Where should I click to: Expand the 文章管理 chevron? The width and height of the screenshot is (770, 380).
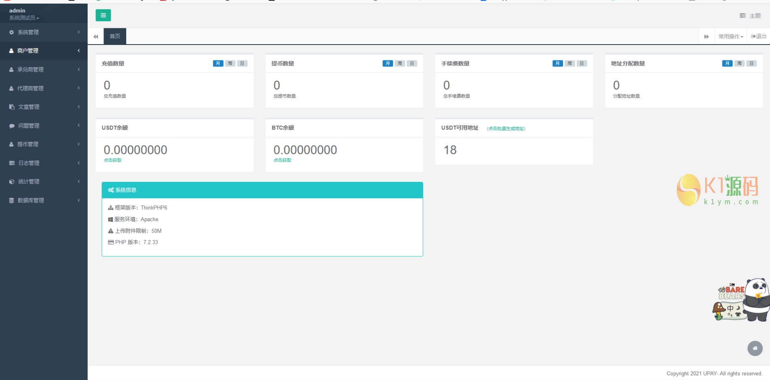[79, 107]
